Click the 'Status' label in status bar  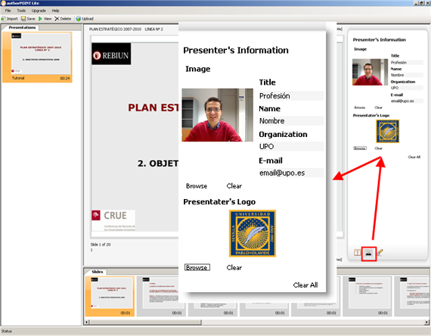click(x=6, y=331)
